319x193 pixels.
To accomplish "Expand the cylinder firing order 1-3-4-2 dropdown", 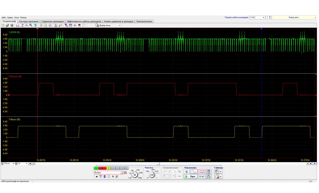I will click(264, 17).
